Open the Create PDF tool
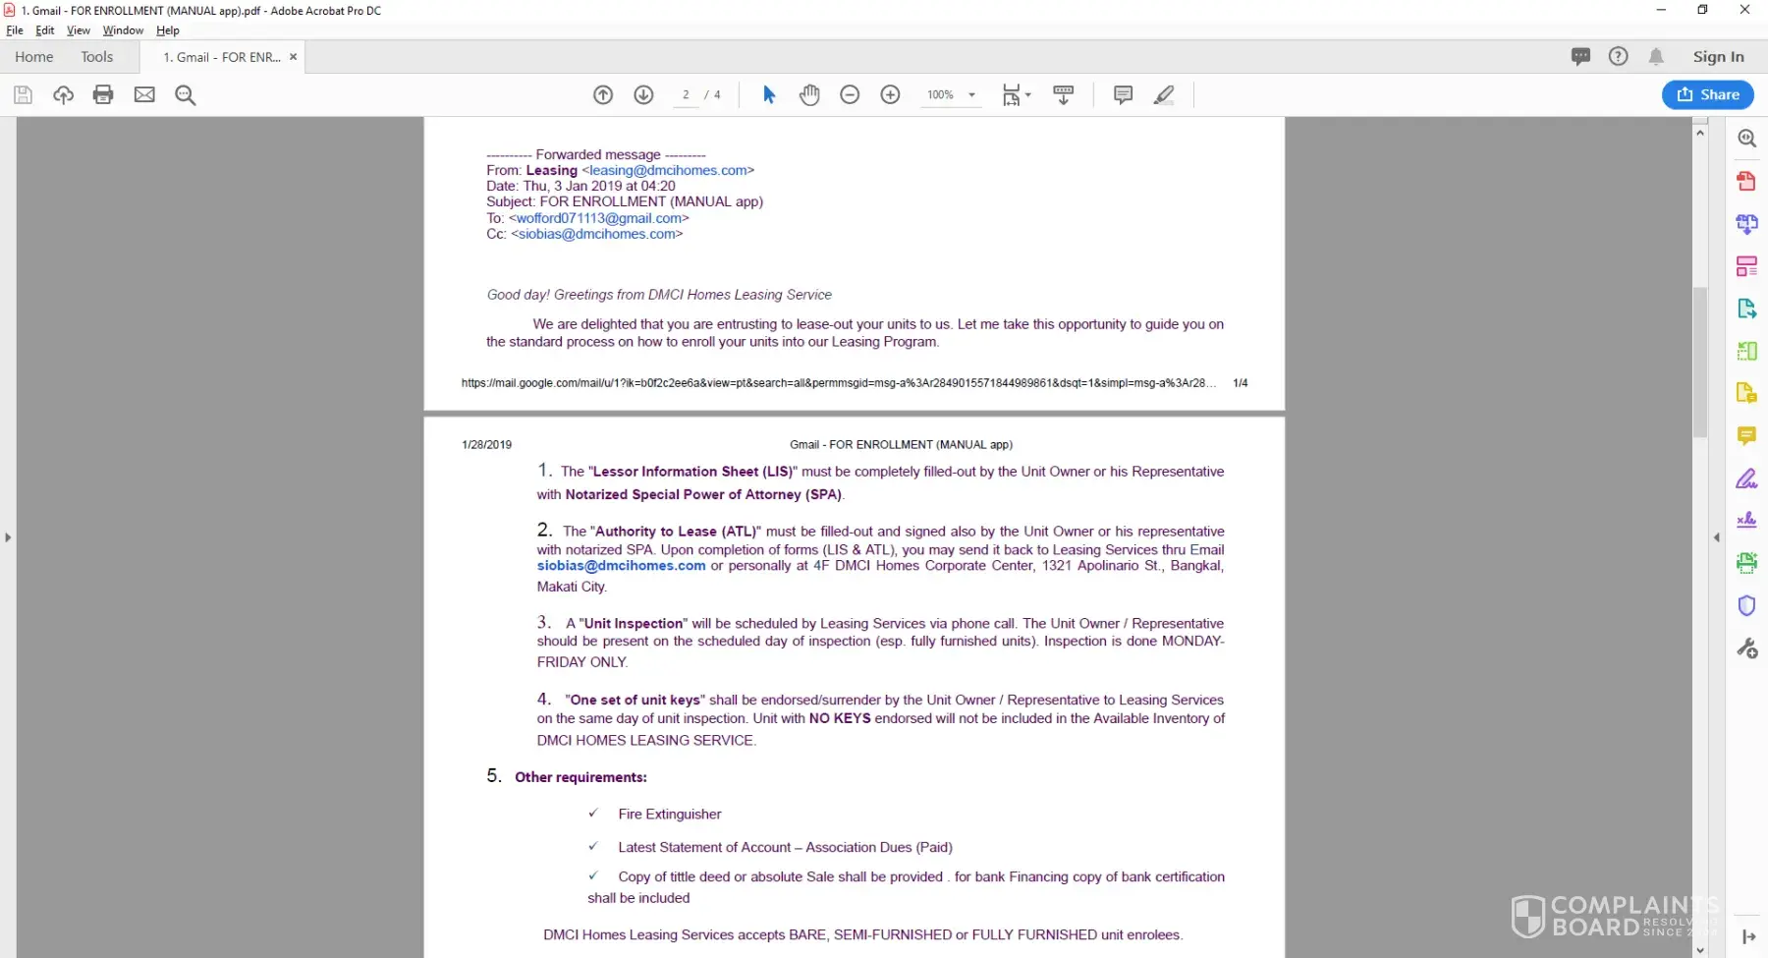The width and height of the screenshot is (1768, 958). coord(1746,181)
